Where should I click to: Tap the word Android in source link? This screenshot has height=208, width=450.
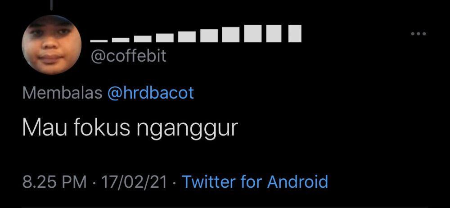pos(297,181)
